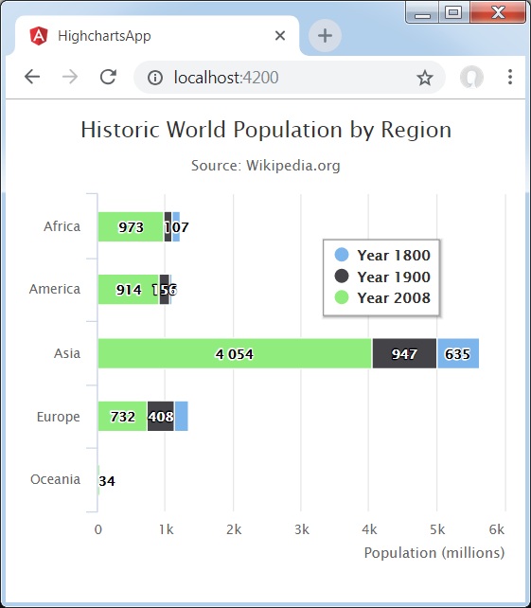This screenshot has height=608, width=531.
Task: Toggle the Year 2008 series in legend
Action: click(x=382, y=297)
